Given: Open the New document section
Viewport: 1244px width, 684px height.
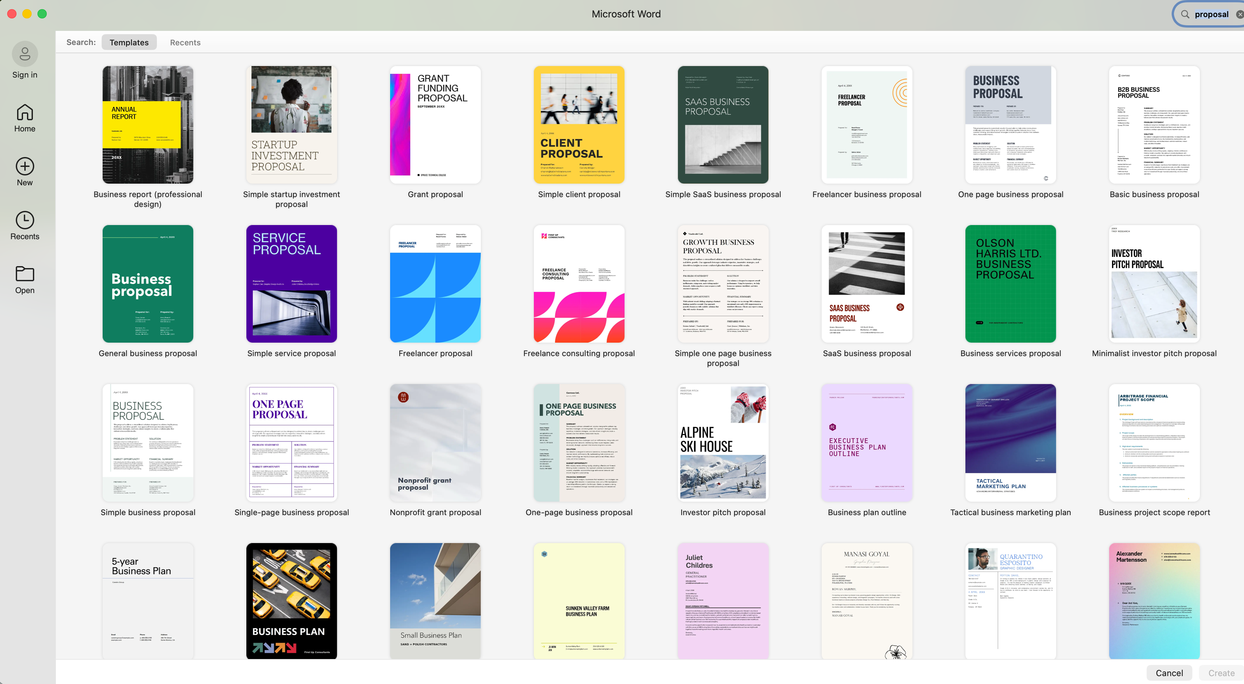Looking at the screenshot, I should click(25, 172).
